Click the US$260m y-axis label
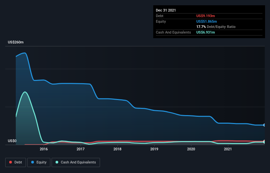The height and width of the screenshot is (173, 270). 16,42
